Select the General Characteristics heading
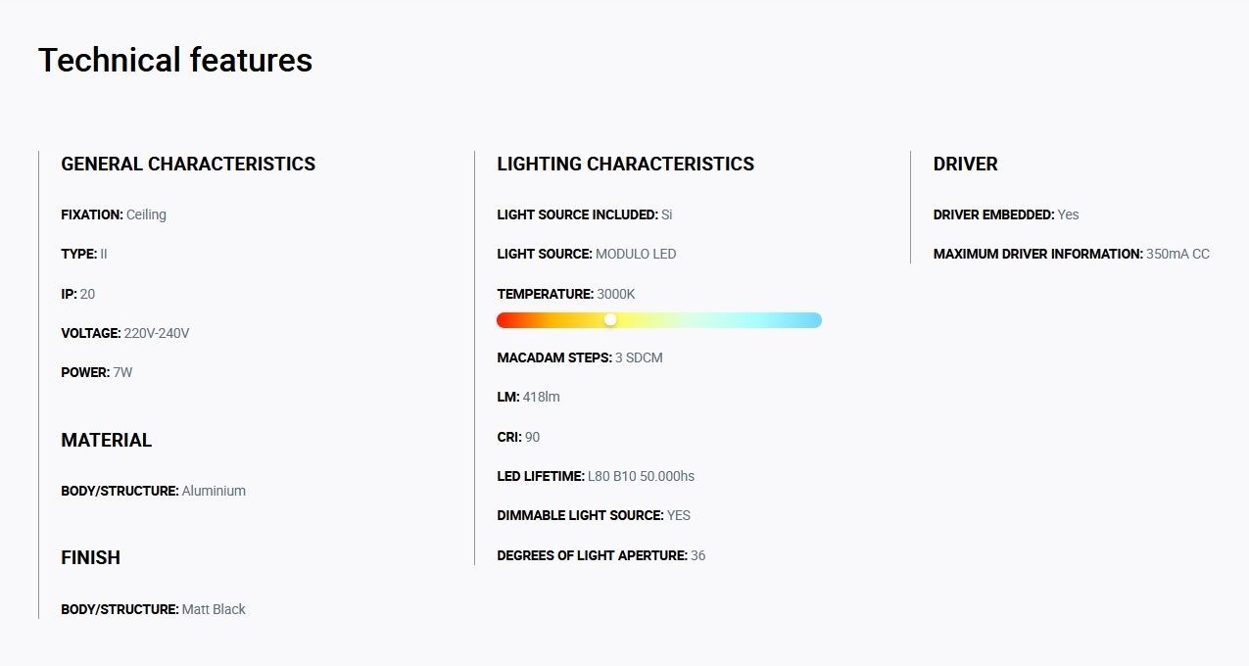1249x666 pixels. (188, 165)
